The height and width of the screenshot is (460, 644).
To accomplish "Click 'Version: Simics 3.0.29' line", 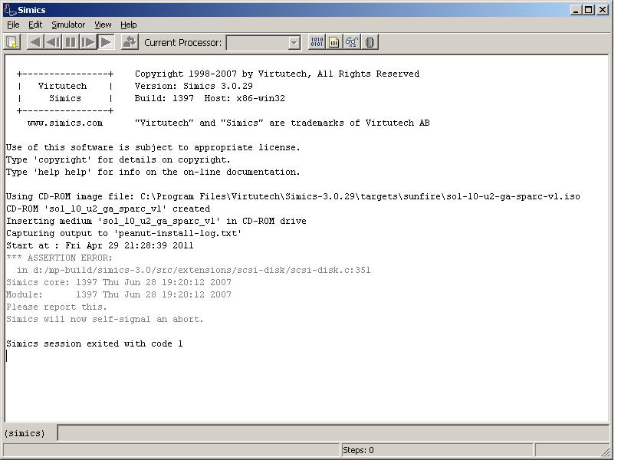I will pos(193,86).
